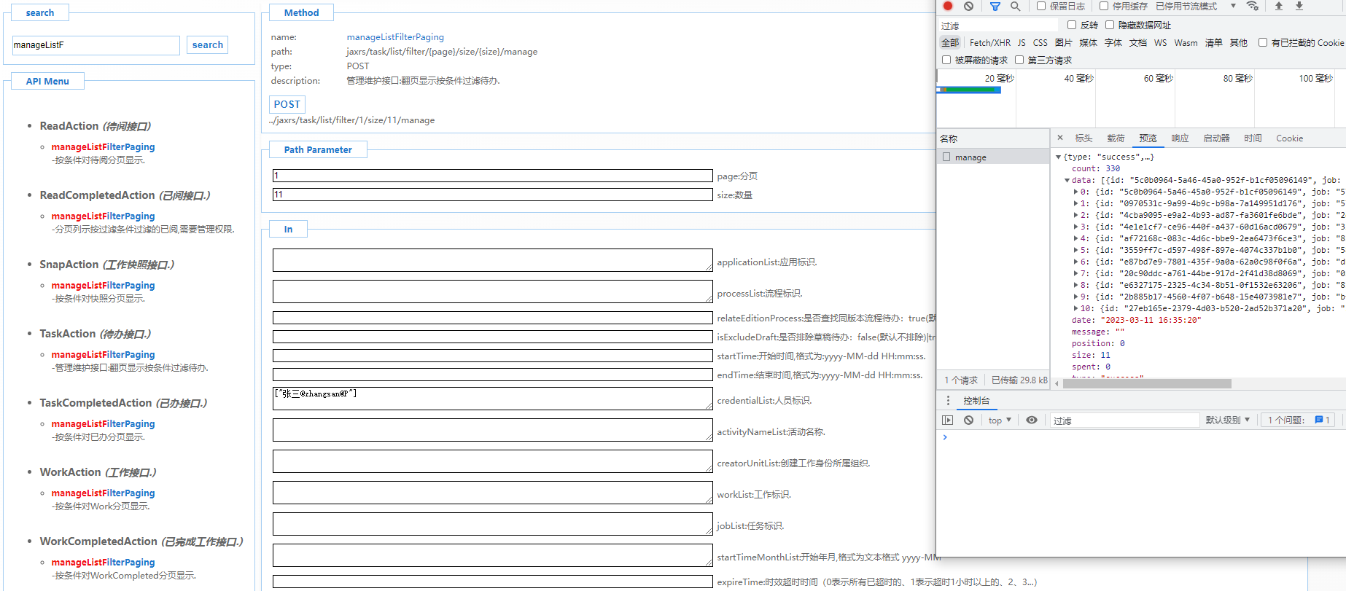Viewport: 1346px width, 591px height.
Task: Close the request details pane
Action: click(1060, 138)
